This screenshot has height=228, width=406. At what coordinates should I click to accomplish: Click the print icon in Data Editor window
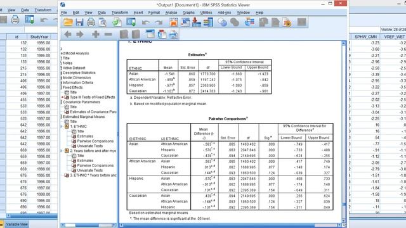[15, 20]
